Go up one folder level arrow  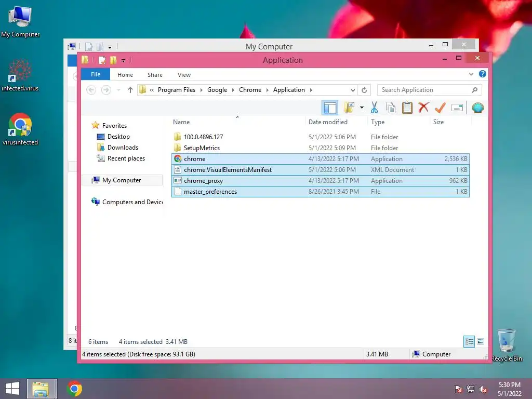click(x=130, y=90)
